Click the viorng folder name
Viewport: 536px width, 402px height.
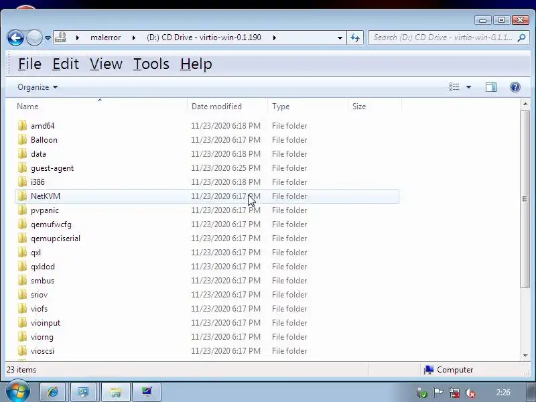tap(42, 337)
